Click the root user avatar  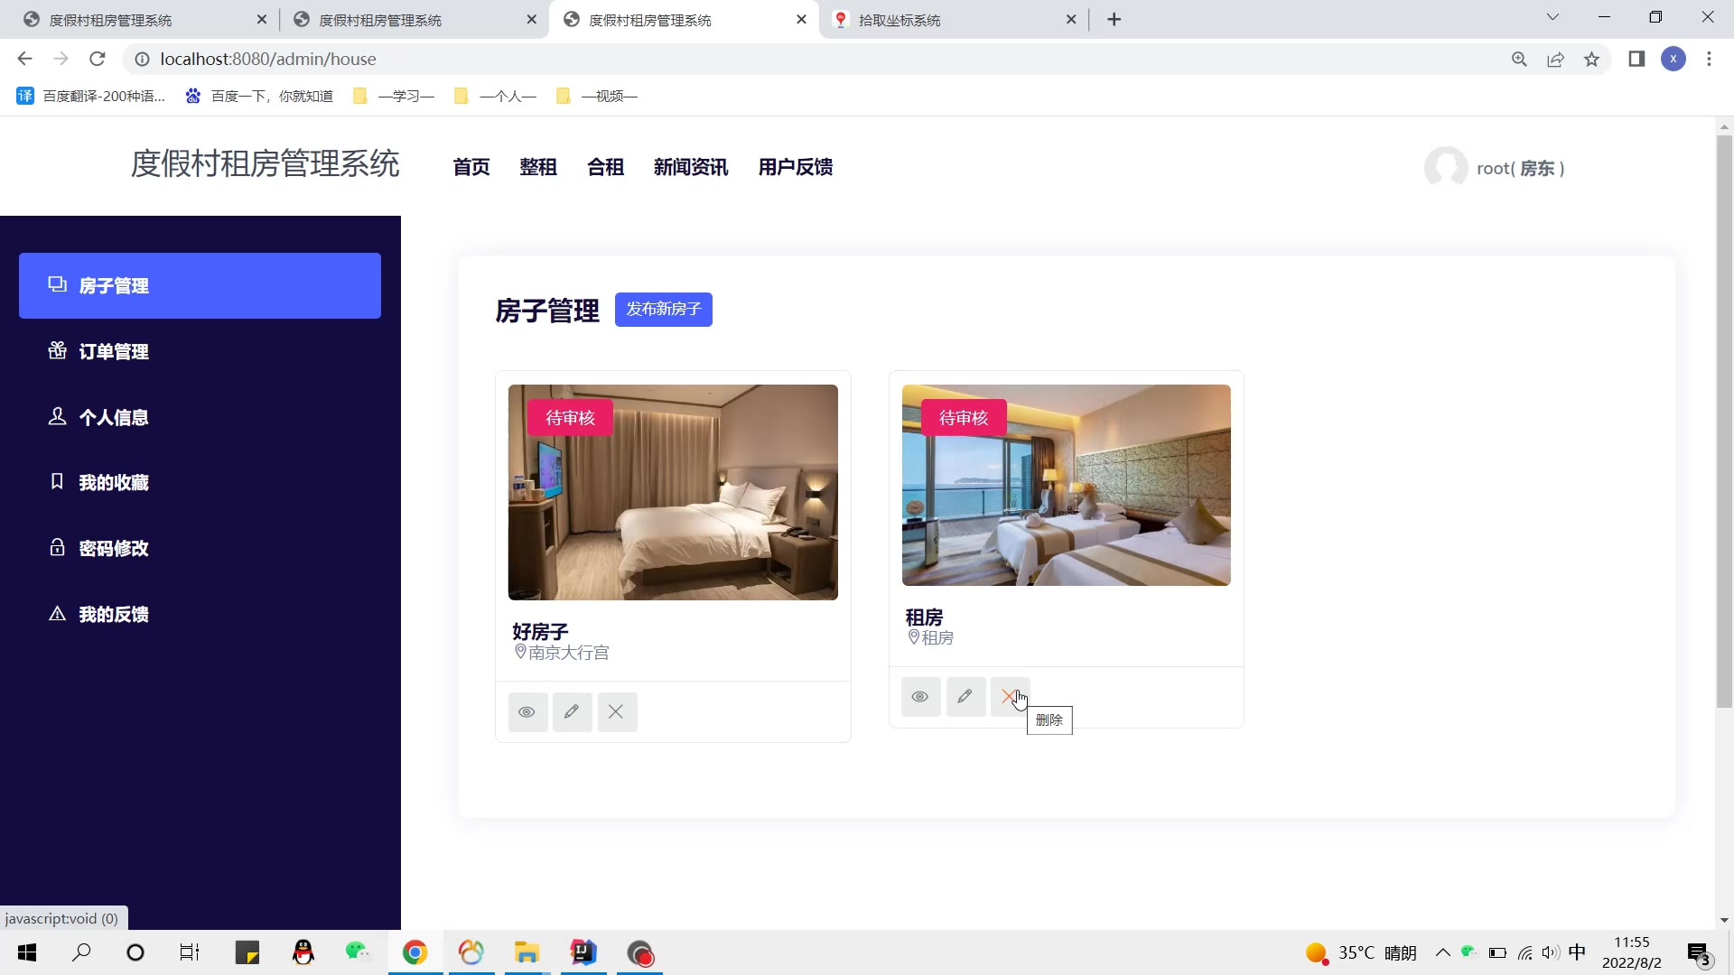pyautogui.click(x=1445, y=168)
